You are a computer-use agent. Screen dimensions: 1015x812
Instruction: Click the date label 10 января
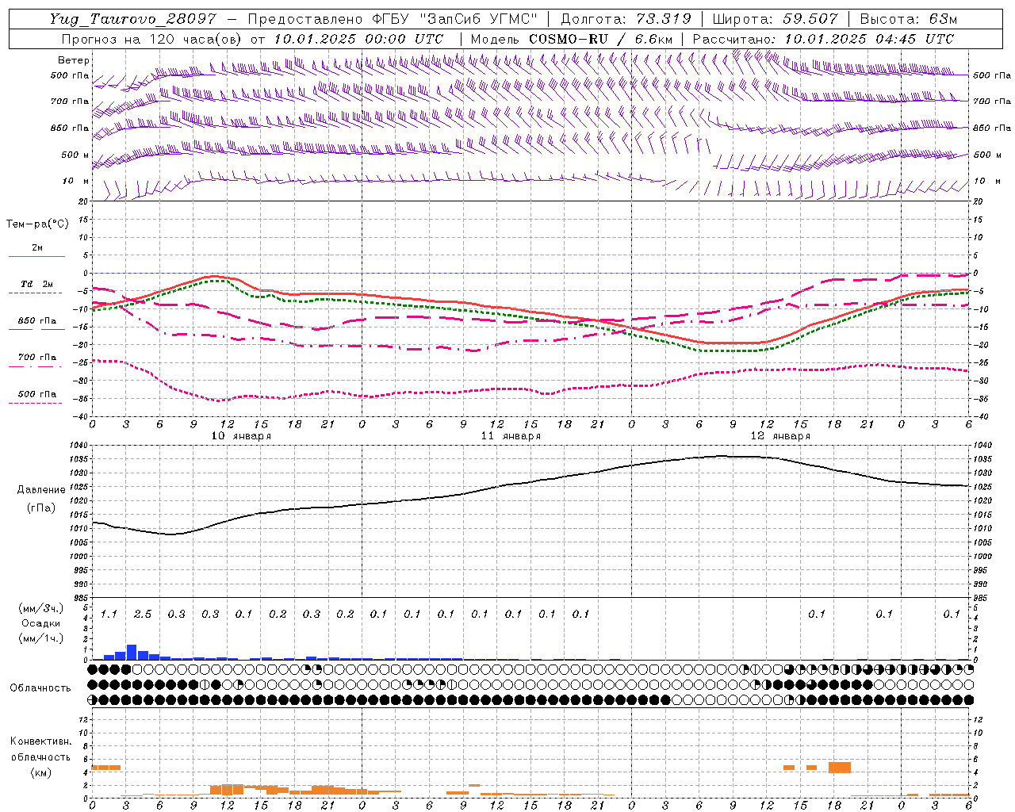coord(241,436)
